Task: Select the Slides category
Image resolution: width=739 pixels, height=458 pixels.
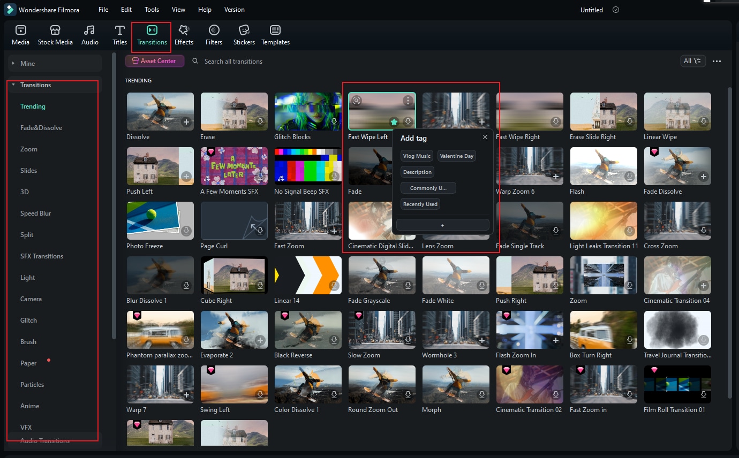Action: (x=29, y=171)
